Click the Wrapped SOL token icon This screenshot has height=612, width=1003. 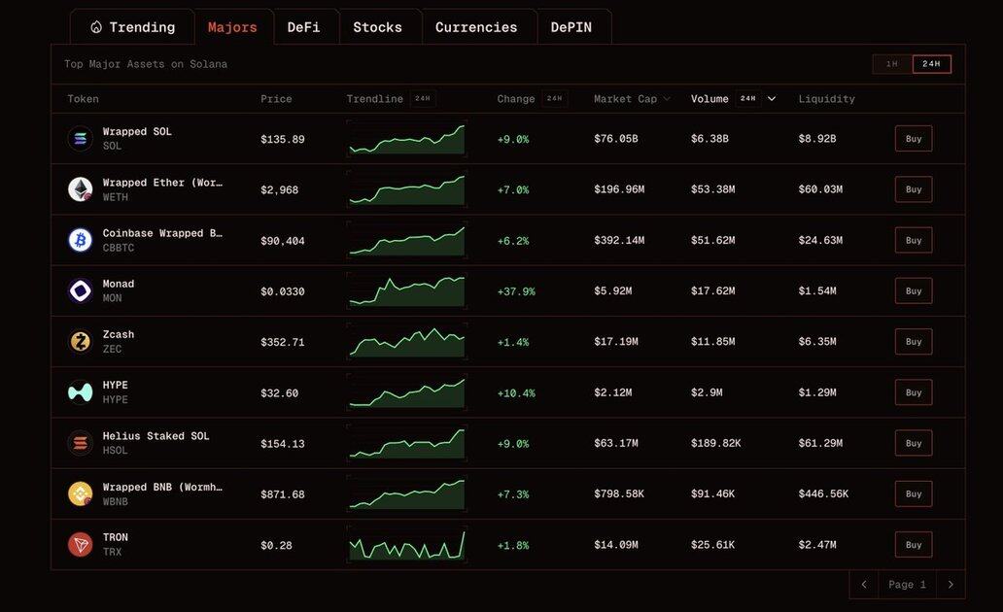(80, 139)
